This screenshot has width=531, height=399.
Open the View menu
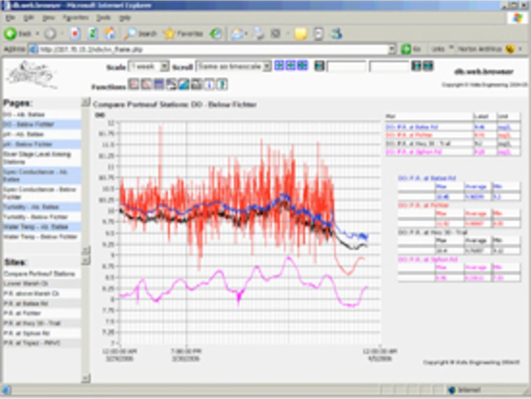coord(48,18)
